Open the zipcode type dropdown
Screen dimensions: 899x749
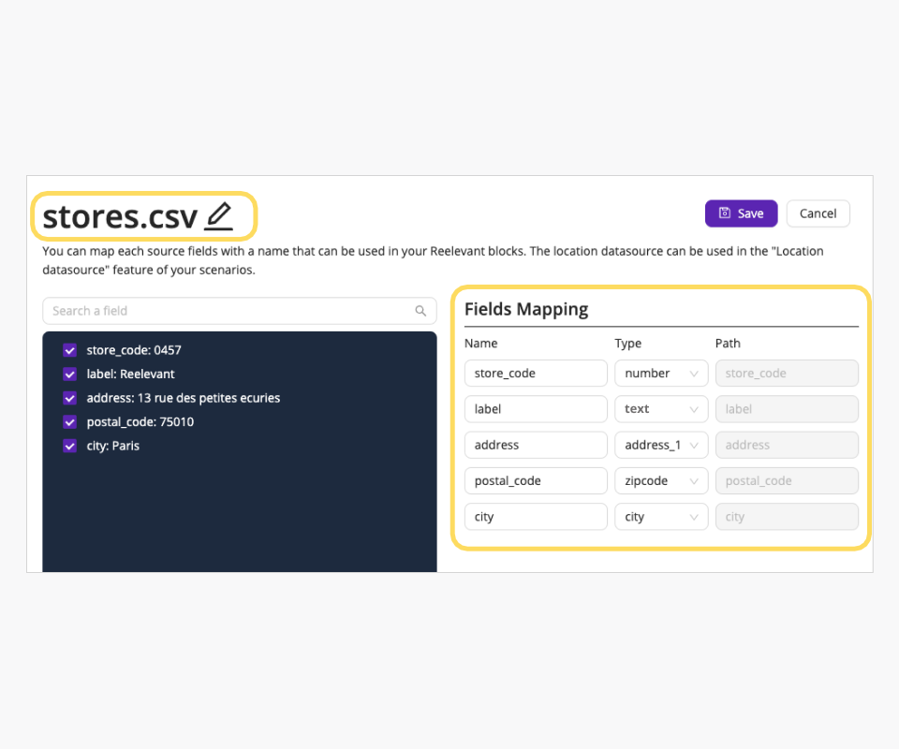tap(661, 481)
